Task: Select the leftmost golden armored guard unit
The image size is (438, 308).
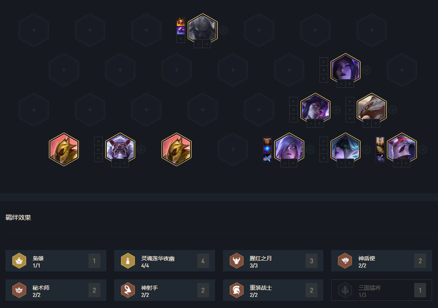Action: (64, 149)
